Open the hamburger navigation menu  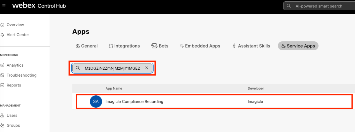pos(4,6)
